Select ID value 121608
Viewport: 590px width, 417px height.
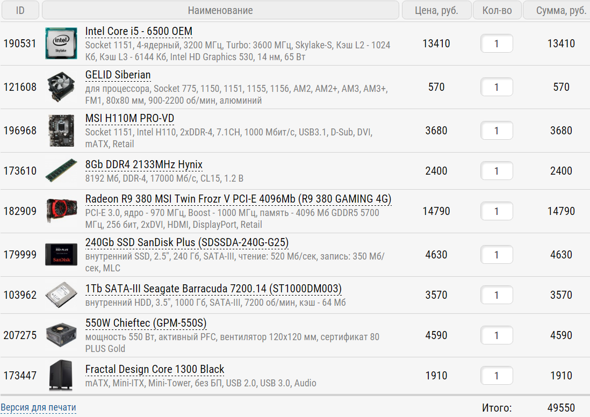point(20,87)
